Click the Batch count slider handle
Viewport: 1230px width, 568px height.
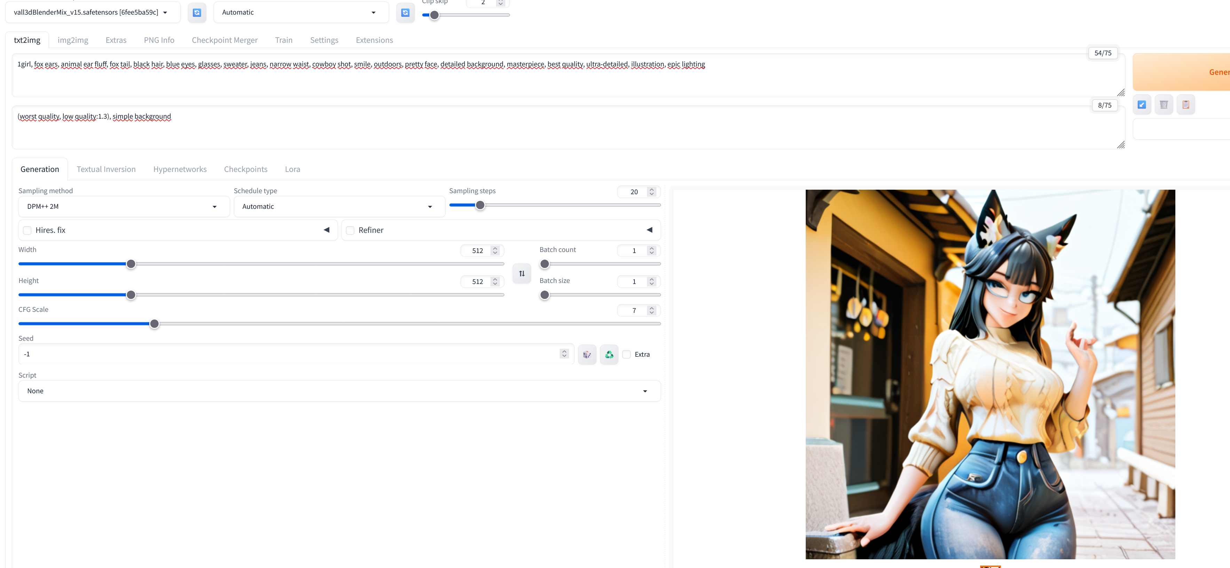pyautogui.click(x=544, y=264)
